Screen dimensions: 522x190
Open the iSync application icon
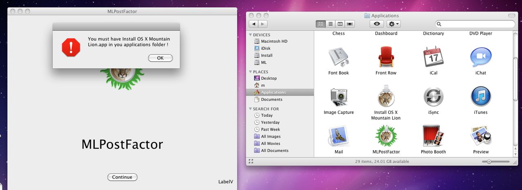433,97
